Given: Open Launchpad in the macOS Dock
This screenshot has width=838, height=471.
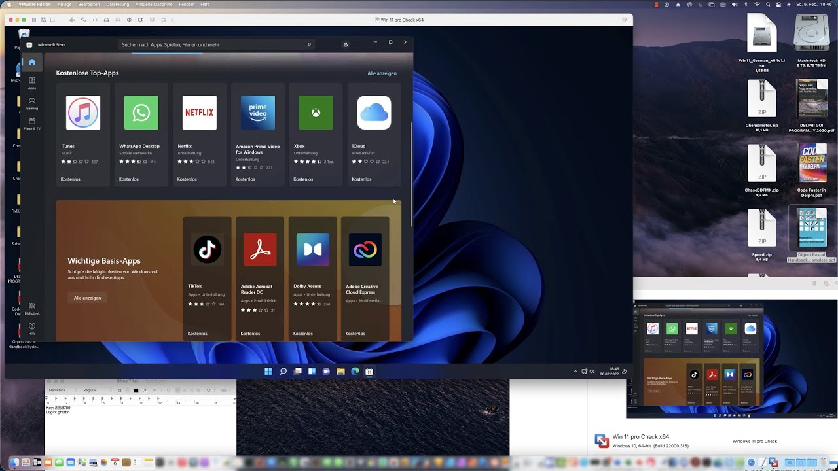Looking at the screenshot, I should tap(27, 462).
